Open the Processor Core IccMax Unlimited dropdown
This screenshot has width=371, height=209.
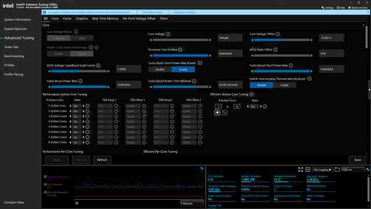(x=230, y=53)
